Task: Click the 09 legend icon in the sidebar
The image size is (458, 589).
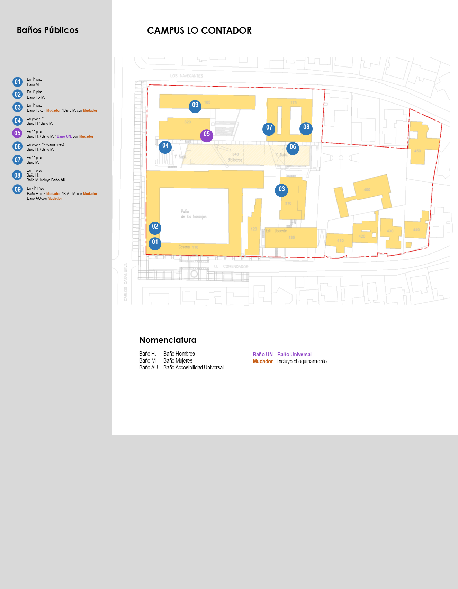Action: 18,189
